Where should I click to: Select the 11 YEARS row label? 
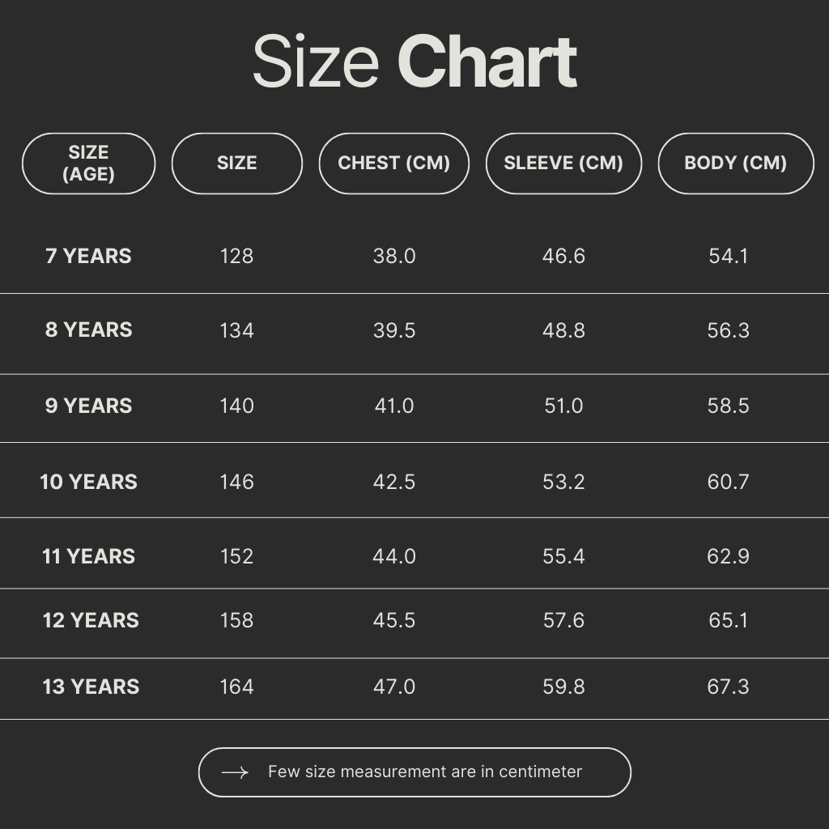[x=88, y=556]
